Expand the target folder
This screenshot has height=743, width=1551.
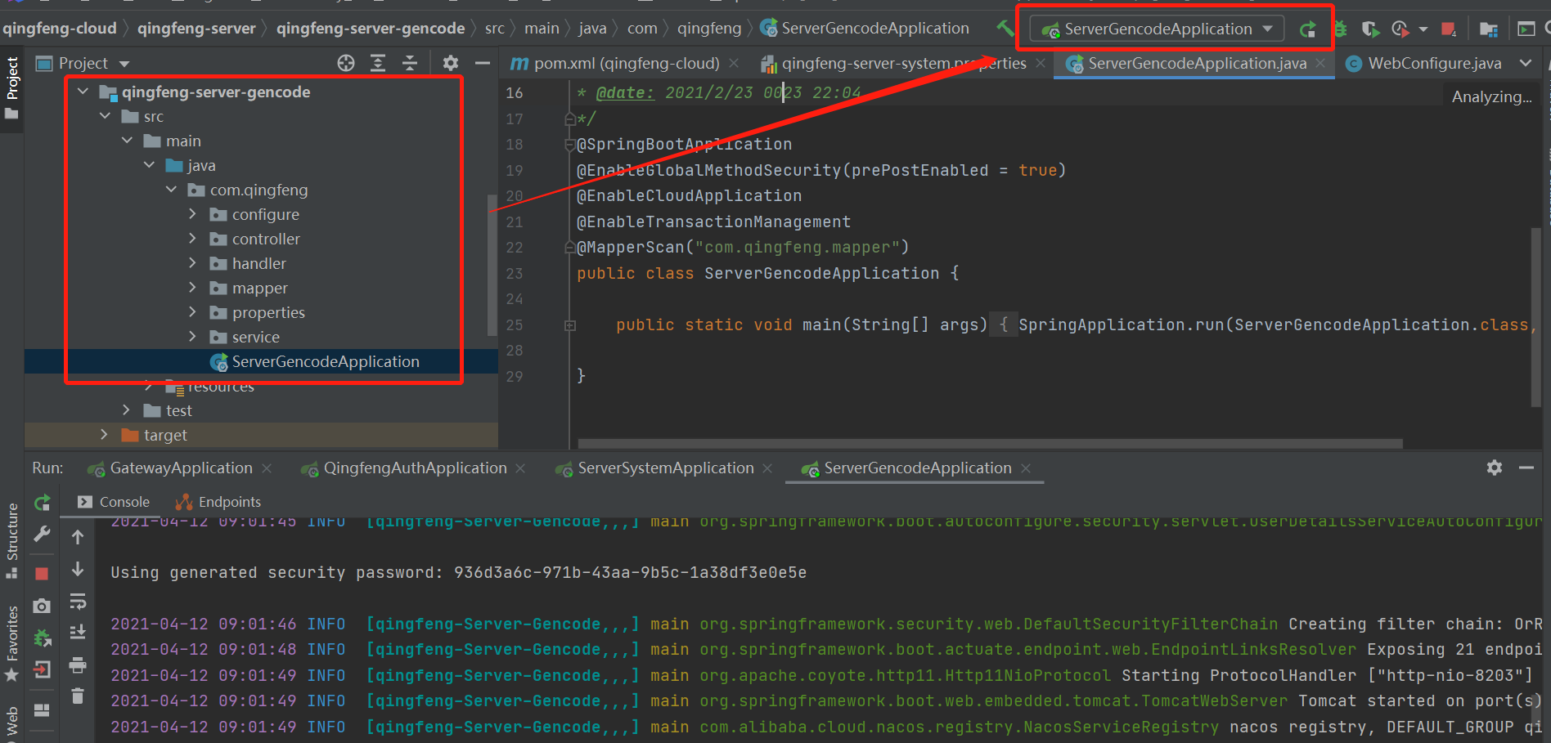pos(105,435)
